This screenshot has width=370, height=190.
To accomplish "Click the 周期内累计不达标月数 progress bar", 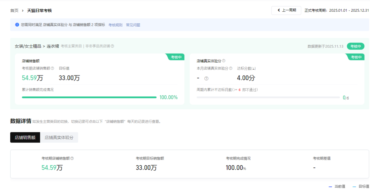I will click(x=268, y=97).
